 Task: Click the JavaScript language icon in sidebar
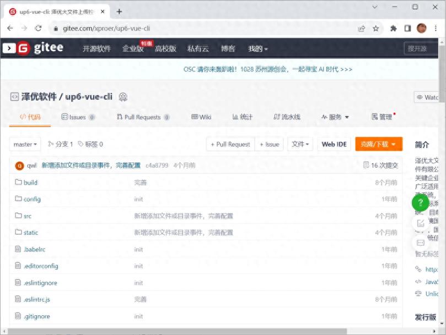[x=420, y=282]
